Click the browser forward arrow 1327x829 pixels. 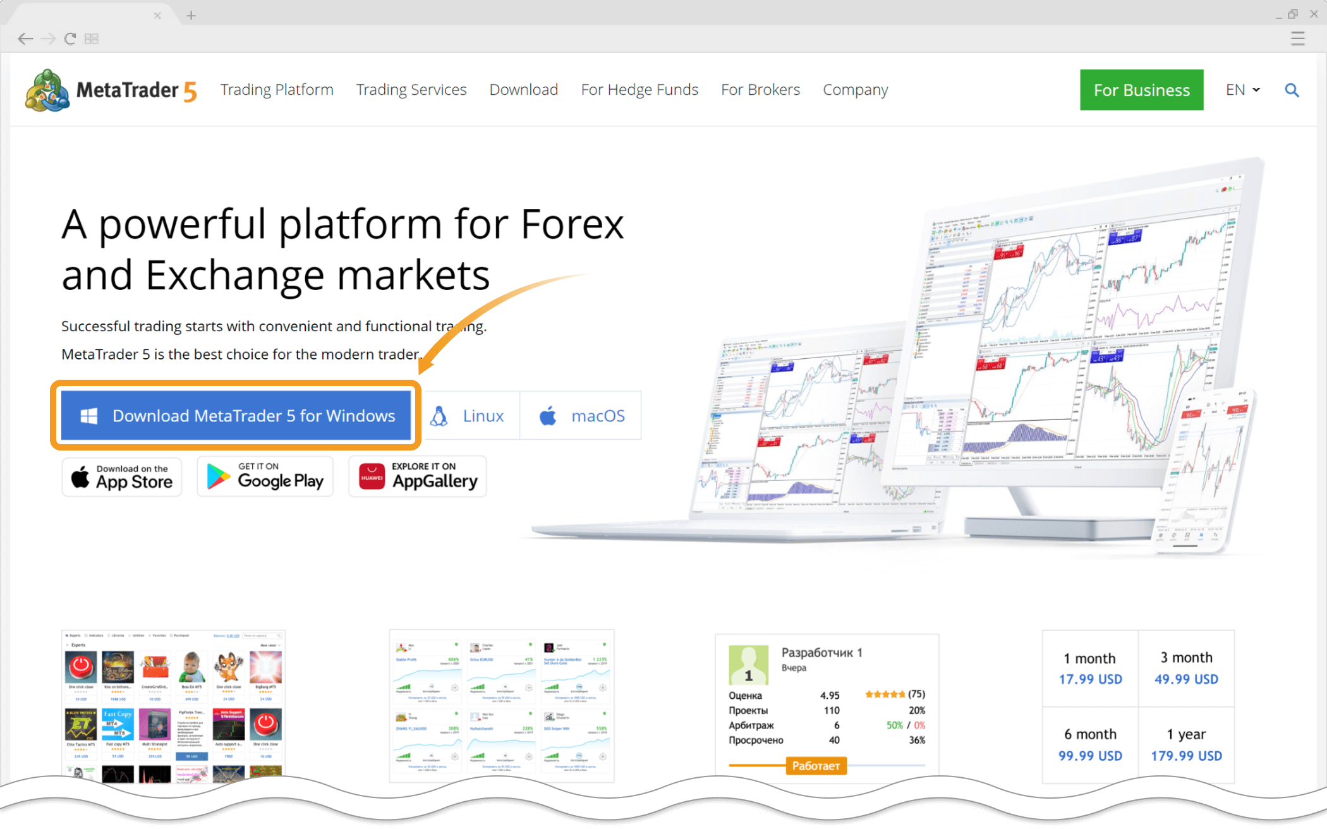tap(48, 39)
